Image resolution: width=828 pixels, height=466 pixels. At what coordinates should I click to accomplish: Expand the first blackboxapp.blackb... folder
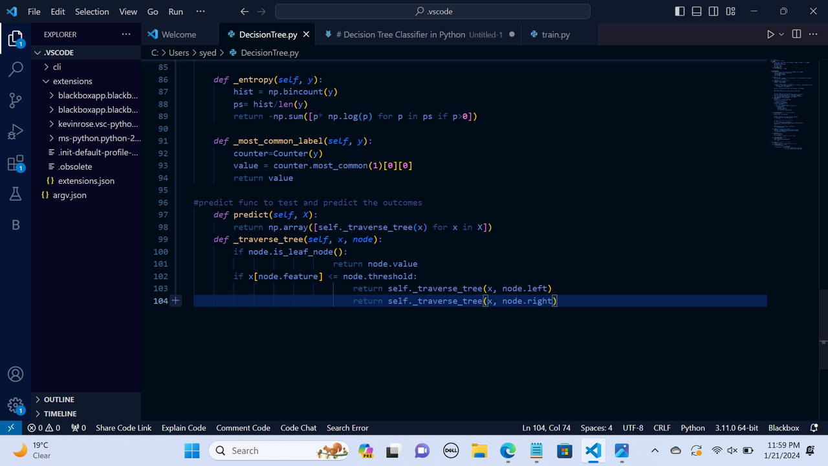(x=86, y=95)
